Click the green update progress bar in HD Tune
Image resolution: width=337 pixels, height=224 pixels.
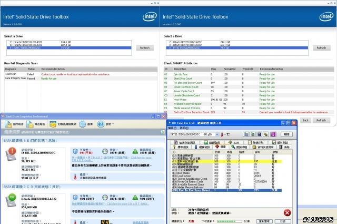tap(230, 221)
